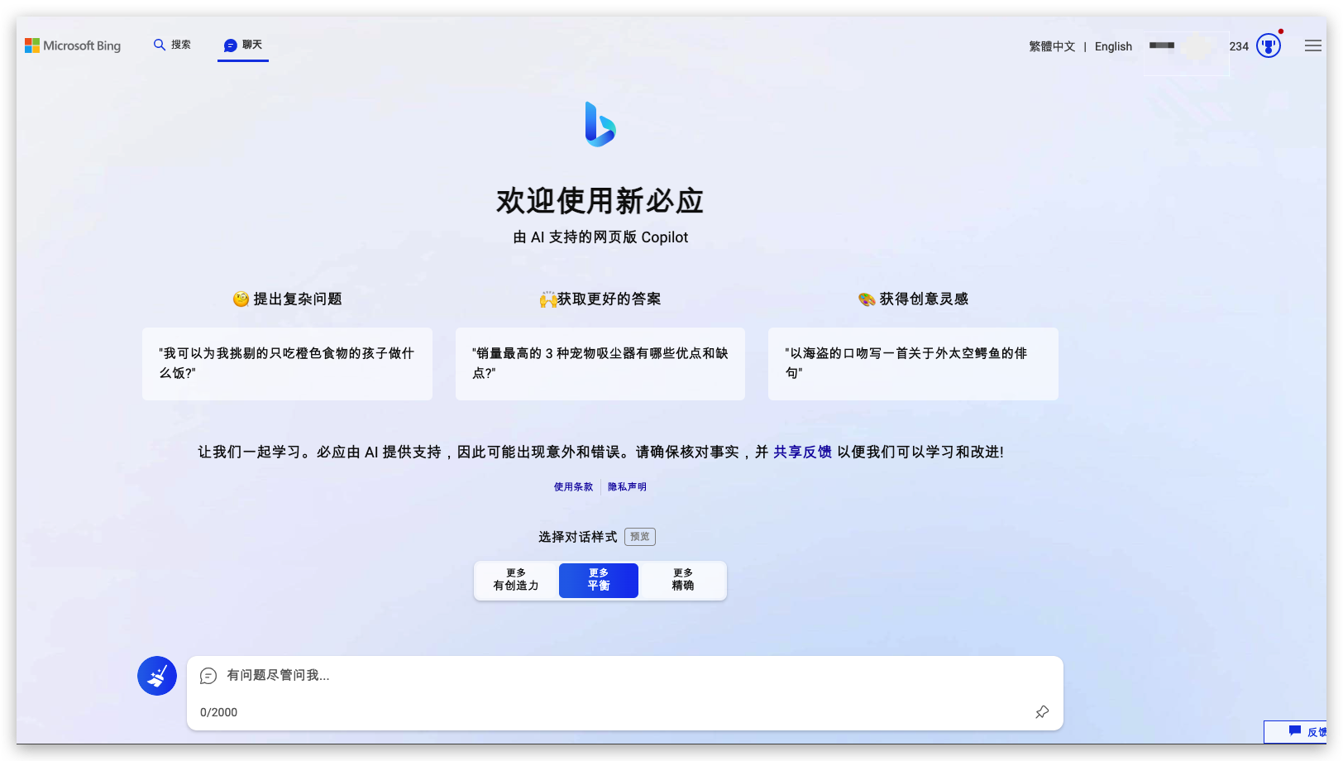Image resolution: width=1343 pixels, height=761 pixels.
Task: Open the 使用条款 terms of use link
Action: click(x=573, y=486)
